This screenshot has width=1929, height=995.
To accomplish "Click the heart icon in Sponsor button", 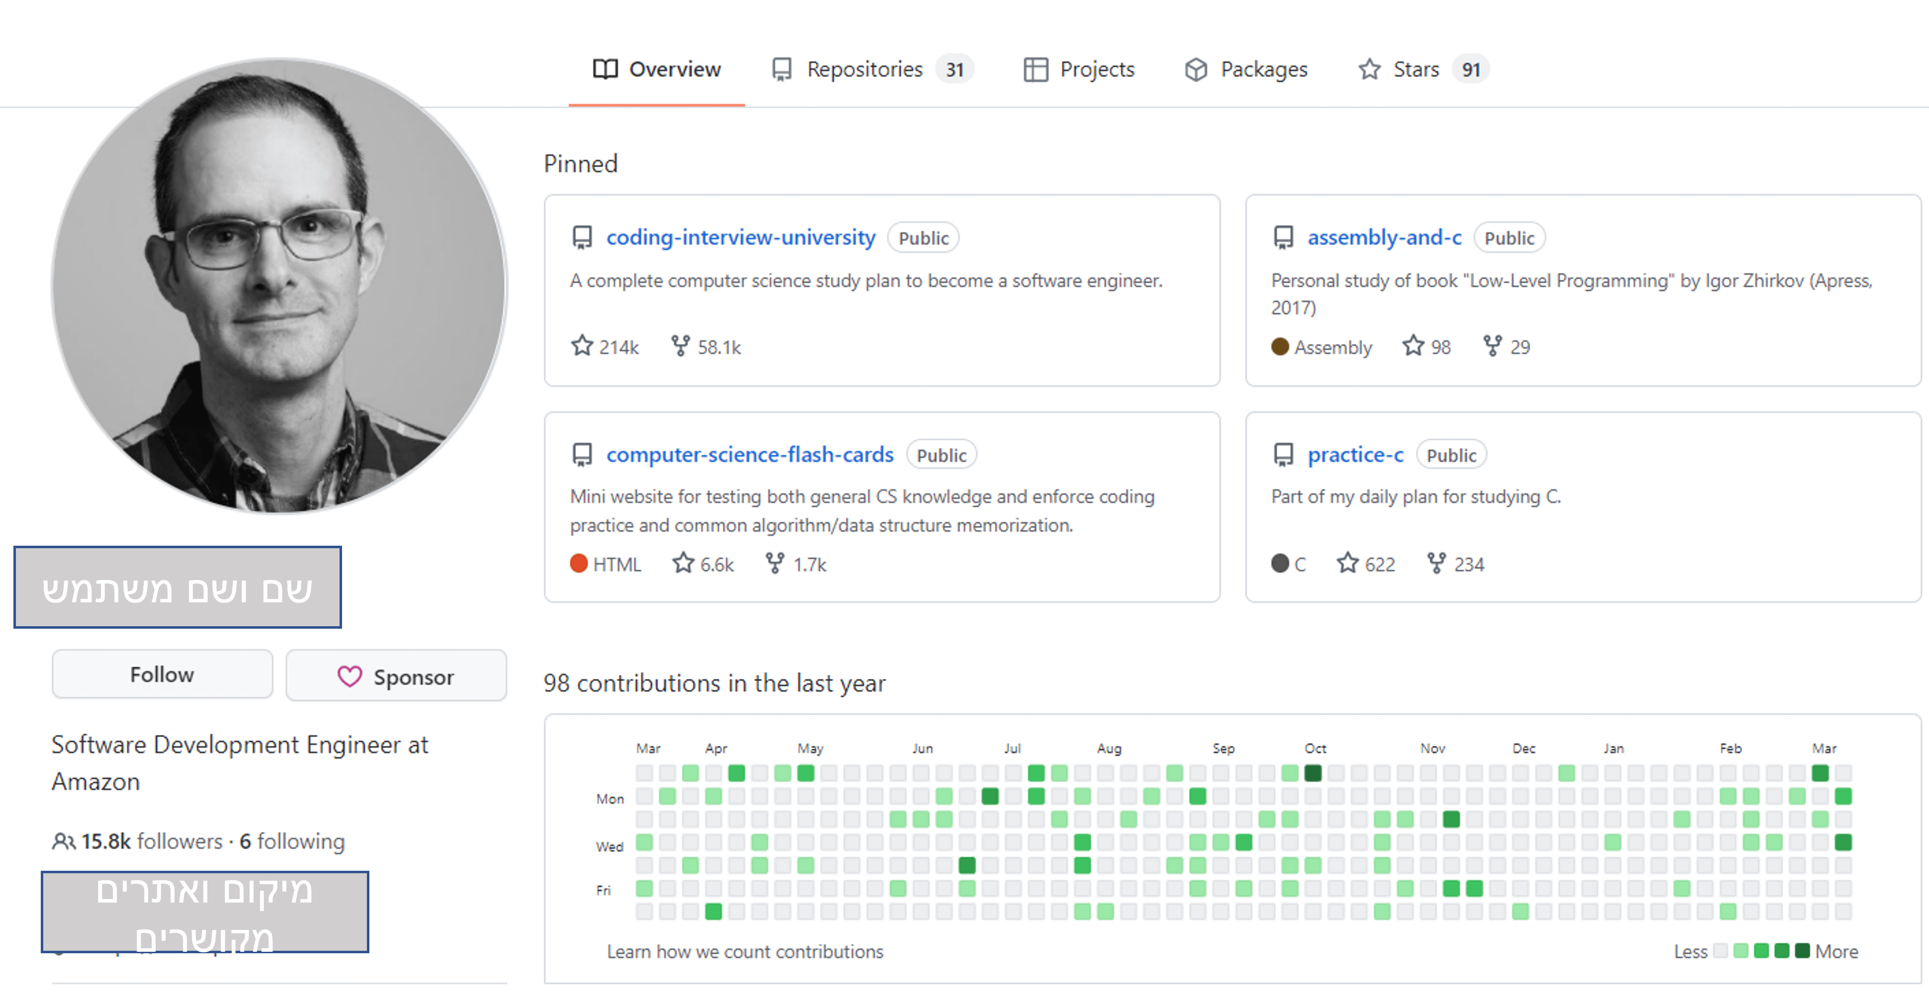I will (x=349, y=676).
